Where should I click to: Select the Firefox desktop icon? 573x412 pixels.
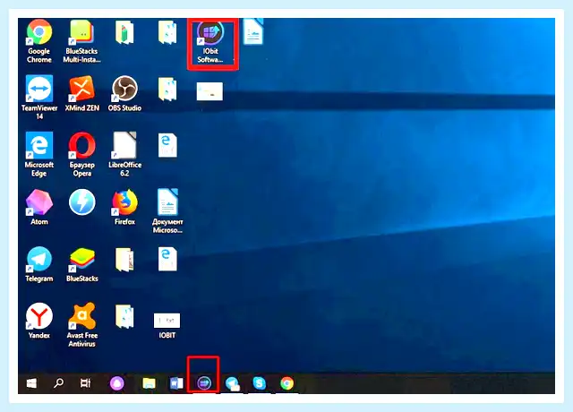pos(124,207)
